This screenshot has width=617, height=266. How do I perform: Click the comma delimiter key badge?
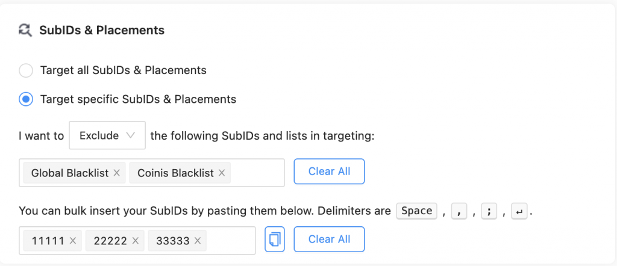pos(459,211)
